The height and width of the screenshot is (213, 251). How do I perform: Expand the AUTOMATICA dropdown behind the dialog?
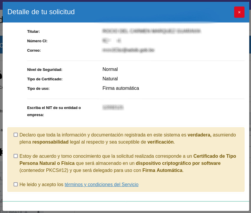pyautogui.click(x=38, y=212)
